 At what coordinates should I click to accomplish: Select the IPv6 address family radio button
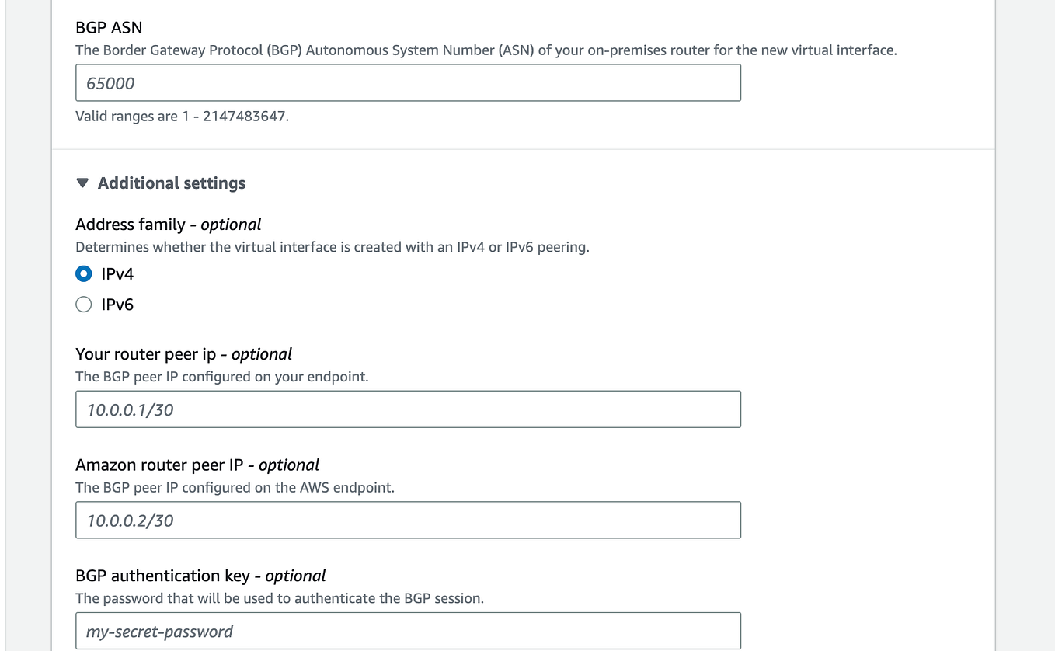(84, 305)
